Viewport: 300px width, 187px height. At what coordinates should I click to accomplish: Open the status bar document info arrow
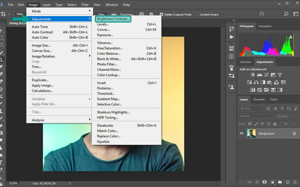[x=70, y=183]
